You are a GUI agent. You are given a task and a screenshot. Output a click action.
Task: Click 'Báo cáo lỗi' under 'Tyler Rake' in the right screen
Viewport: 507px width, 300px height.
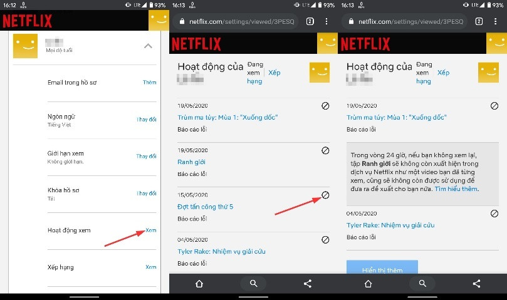(x=361, y=237)
